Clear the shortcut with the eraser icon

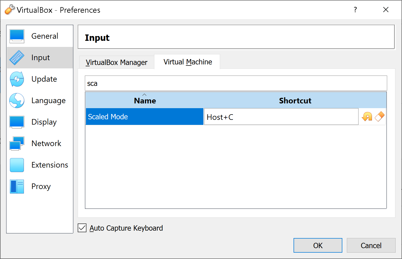[379, 117]
